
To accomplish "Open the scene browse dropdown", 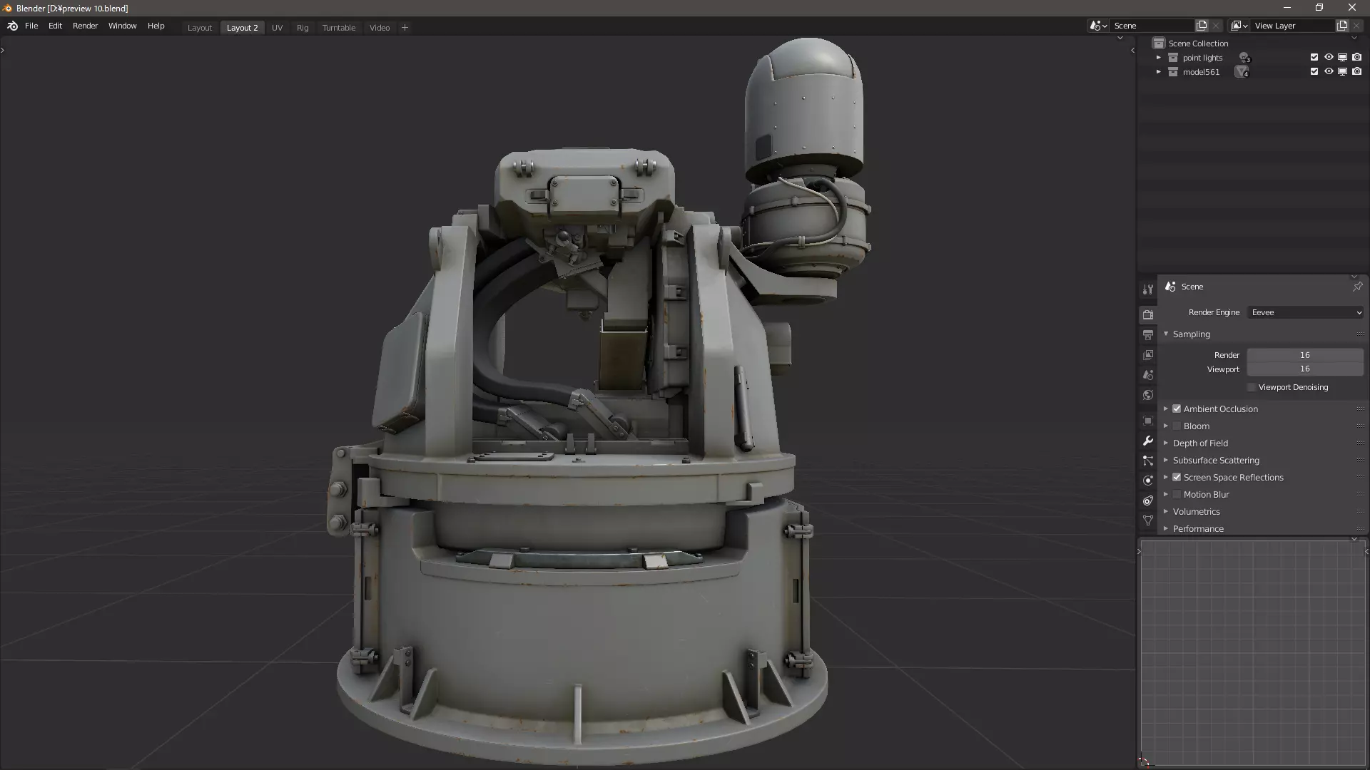I will point(1098,26).
